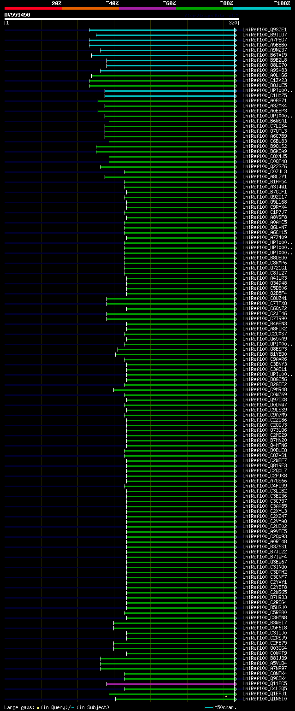This screenshot has height=711, width=295.
Task: Open the UniRef100_Q3EW67 entry
Action: 265,562
